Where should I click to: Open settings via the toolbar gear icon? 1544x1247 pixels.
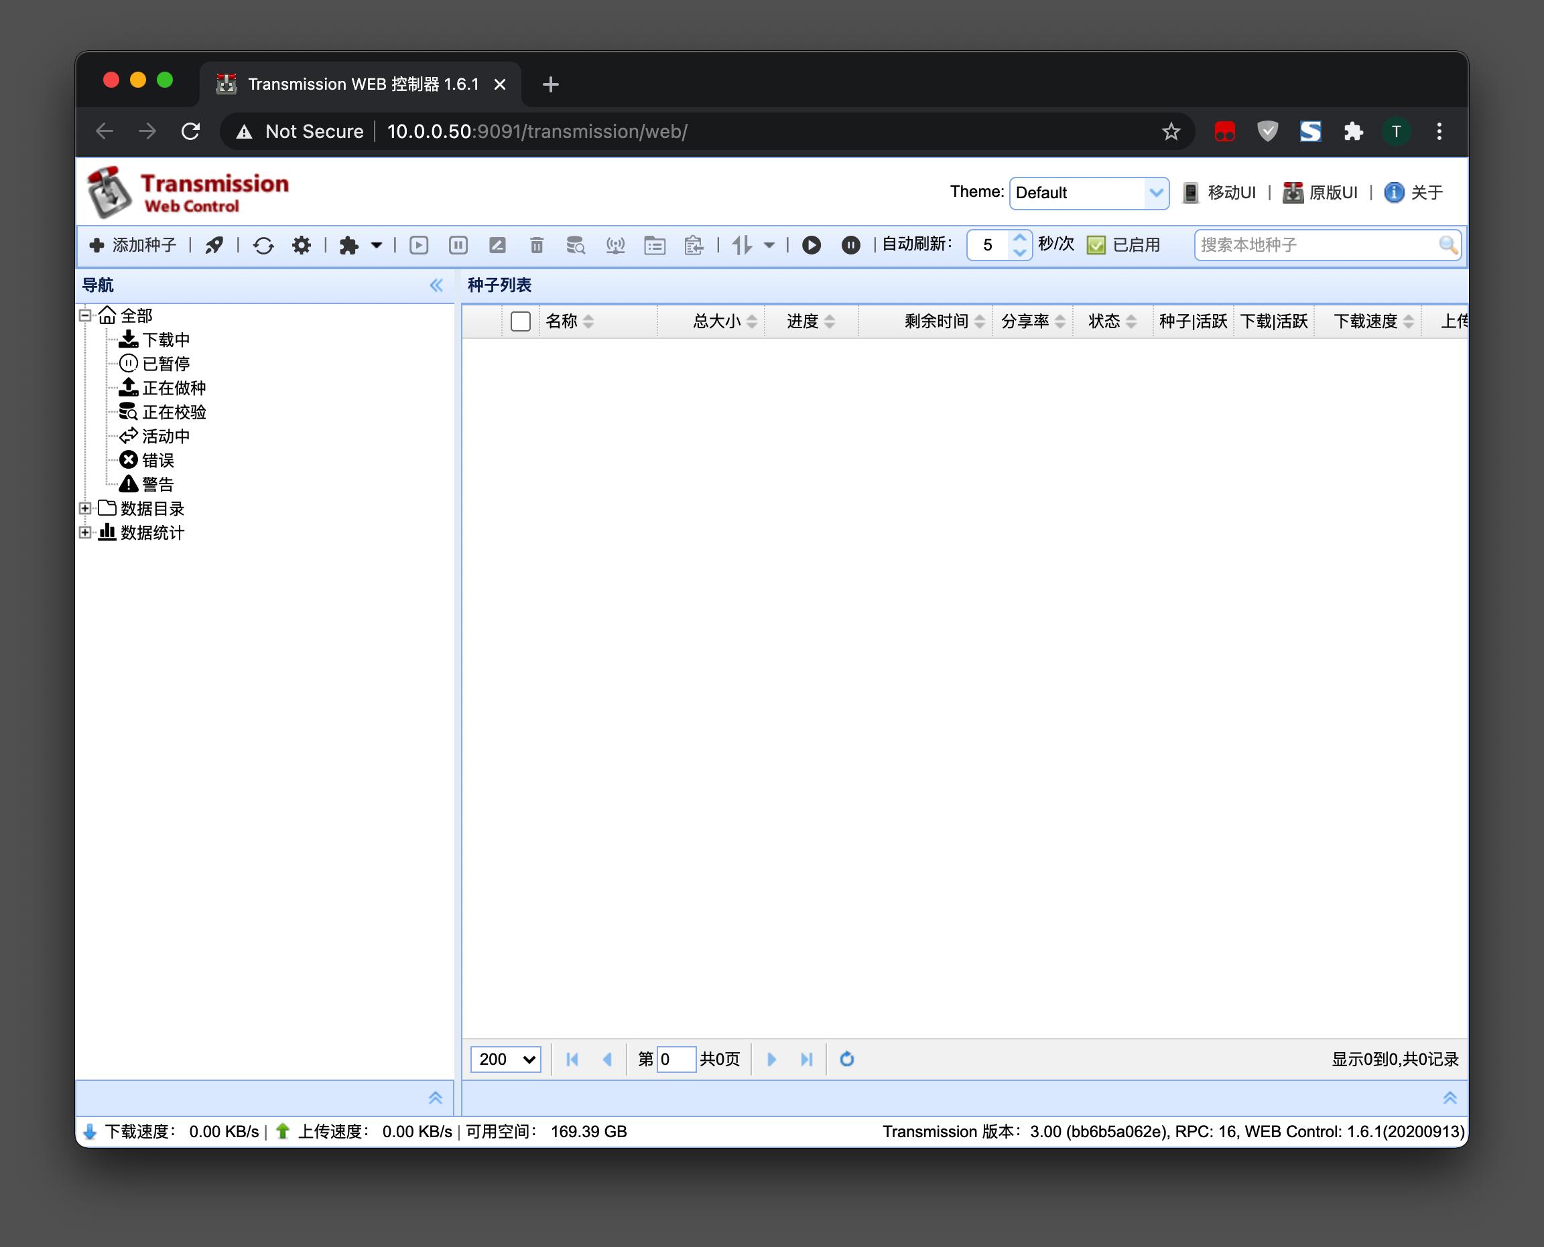301,246
